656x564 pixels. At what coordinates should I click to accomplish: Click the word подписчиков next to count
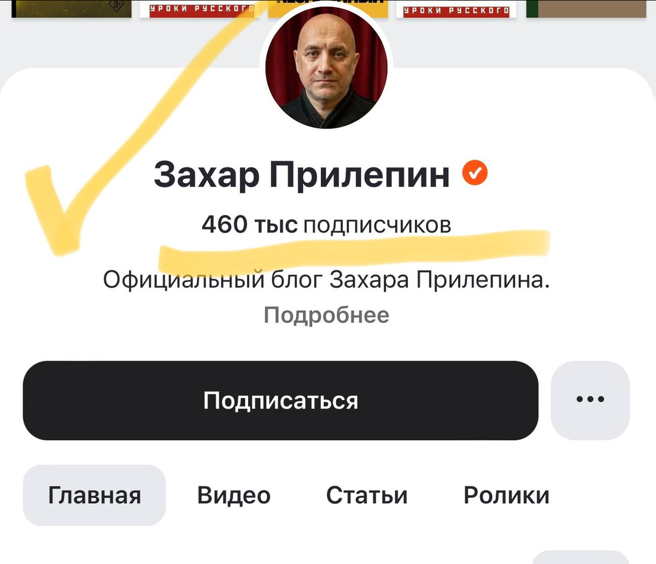[x=377, y=225]
